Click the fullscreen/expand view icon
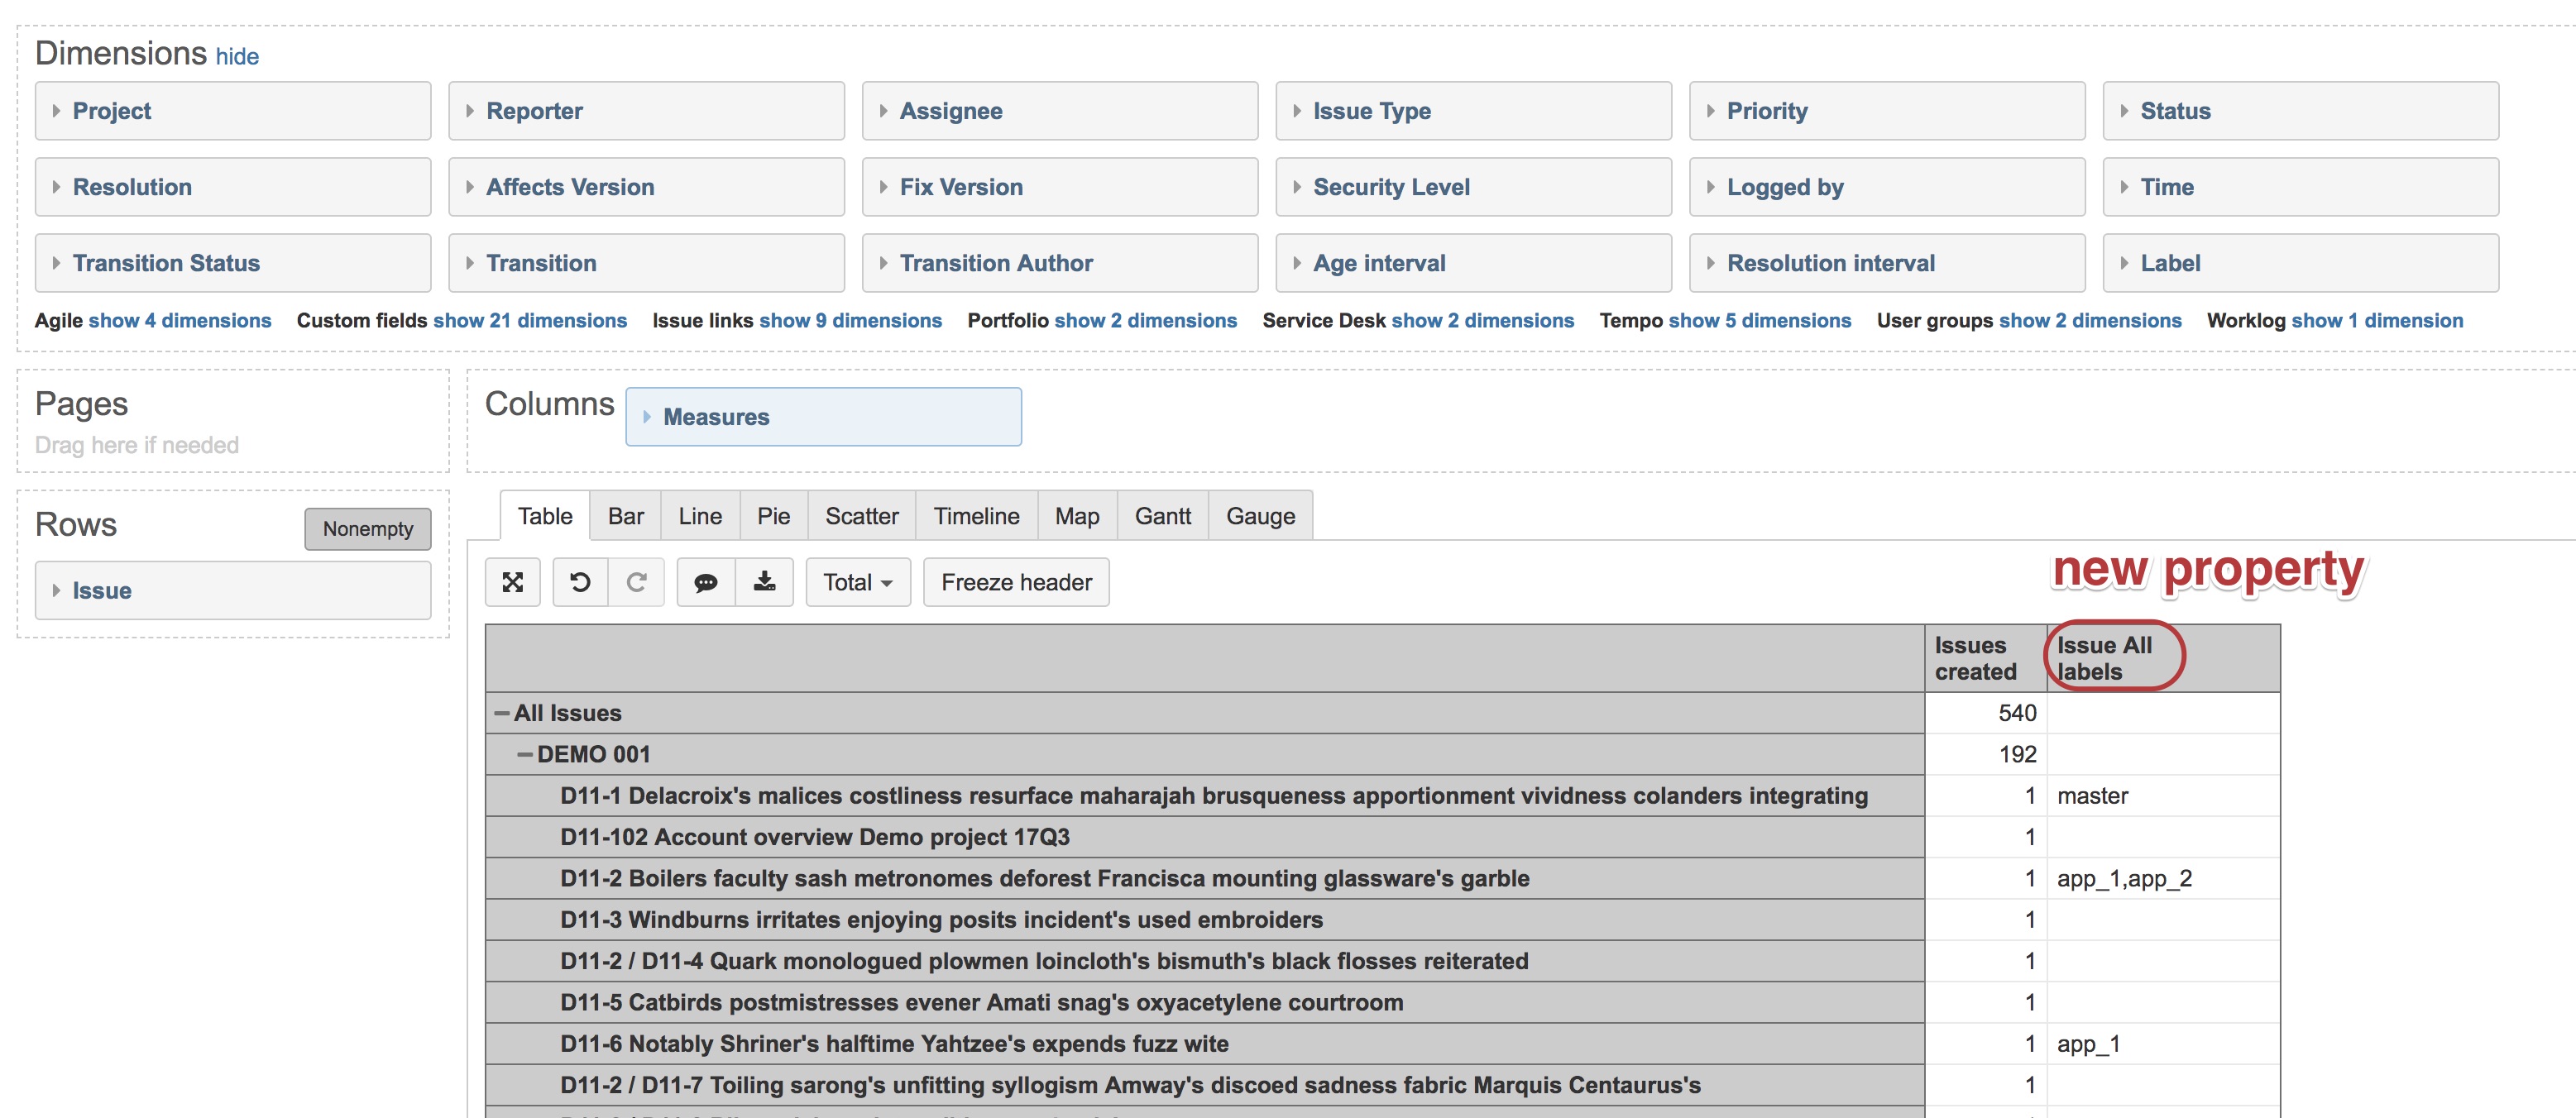2576x1118 pixels. point(513,581)
